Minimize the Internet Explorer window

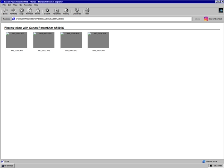[216, 2]
